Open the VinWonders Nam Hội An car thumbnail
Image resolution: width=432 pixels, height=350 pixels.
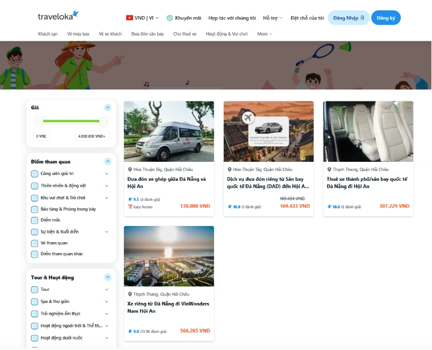tap(169, 256)
